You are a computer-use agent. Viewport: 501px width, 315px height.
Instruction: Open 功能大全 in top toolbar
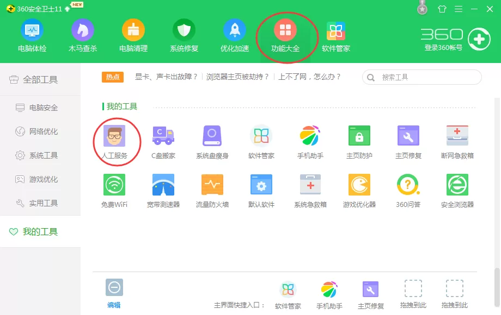click(x=285, y=36)
